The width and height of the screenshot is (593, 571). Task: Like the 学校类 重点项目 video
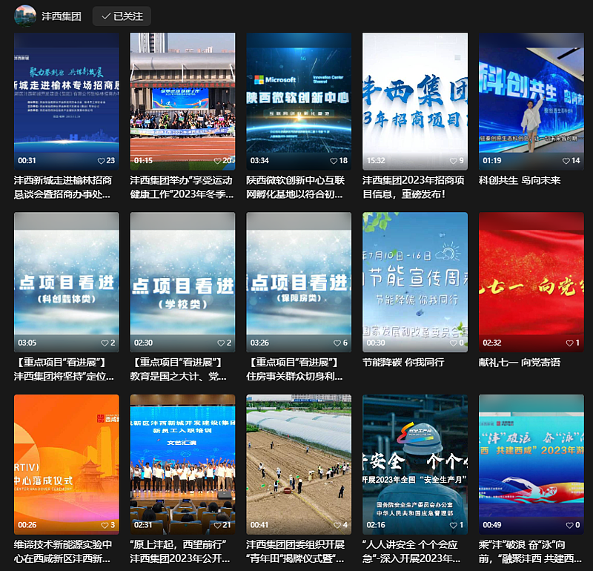(x=219, y=343)
